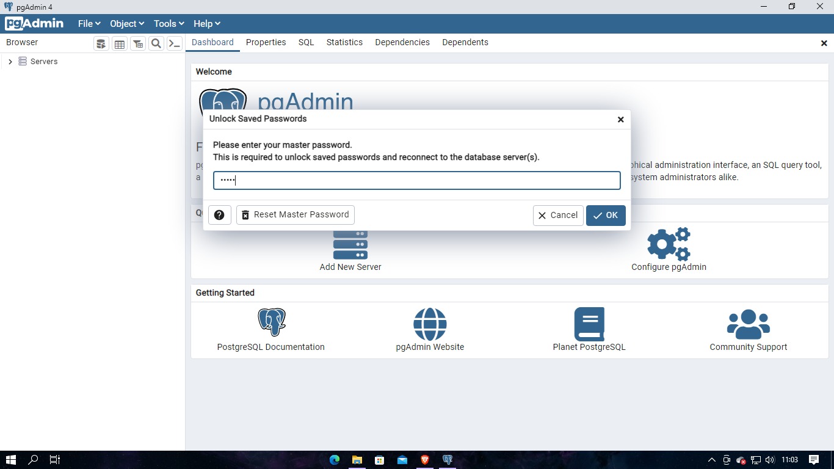The height and width of the screenshot is (469, 834).
Task: Open Community Support people icon
Action: click(749, 324)
